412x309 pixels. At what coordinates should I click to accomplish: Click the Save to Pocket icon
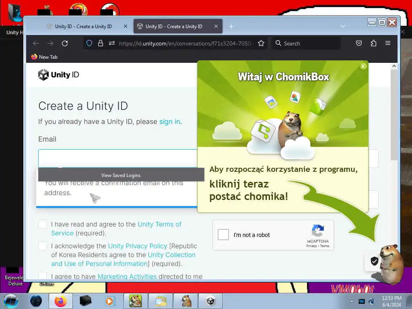[358, 43]
